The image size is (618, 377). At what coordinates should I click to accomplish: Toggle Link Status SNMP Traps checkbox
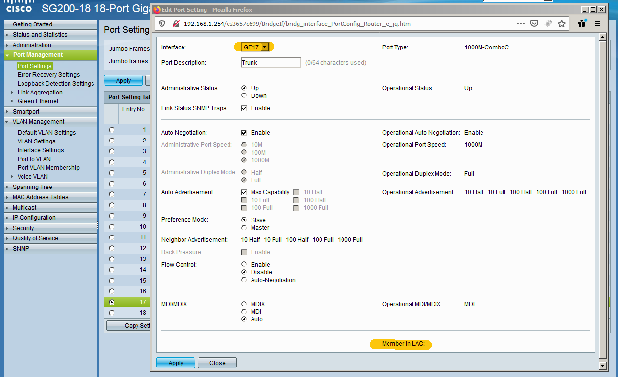(x=244, y=108)
